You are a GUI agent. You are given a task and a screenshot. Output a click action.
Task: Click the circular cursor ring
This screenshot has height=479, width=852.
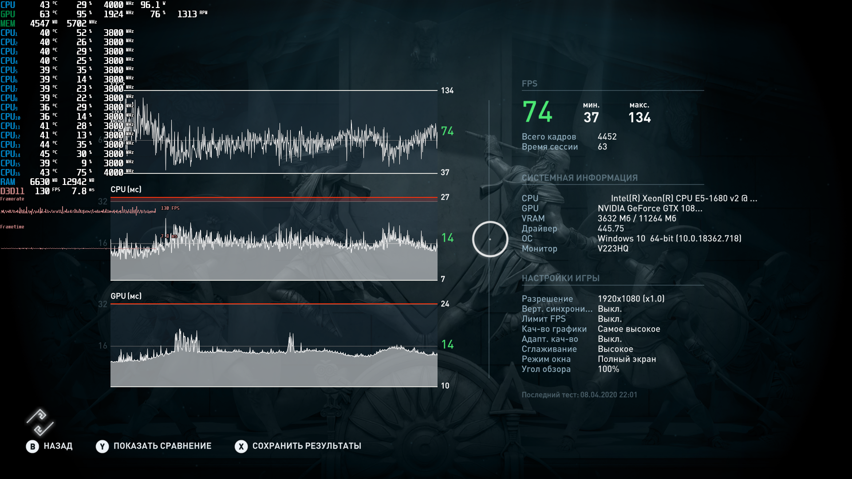[490, 239]
